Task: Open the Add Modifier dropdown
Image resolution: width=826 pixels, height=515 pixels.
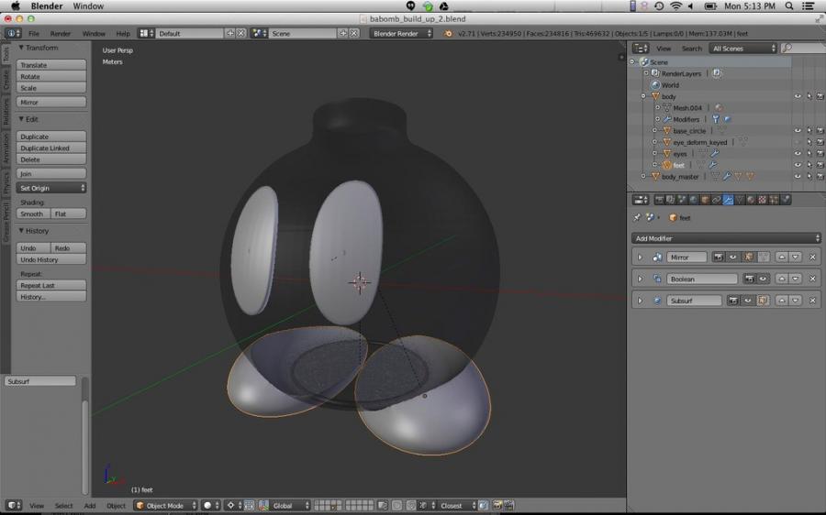Action: 726,238
